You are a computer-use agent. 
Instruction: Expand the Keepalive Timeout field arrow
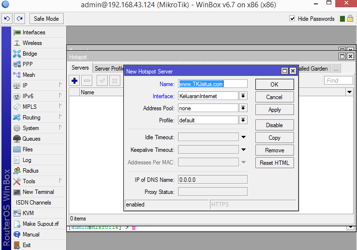pyautogui.click(x=243, y=149)
